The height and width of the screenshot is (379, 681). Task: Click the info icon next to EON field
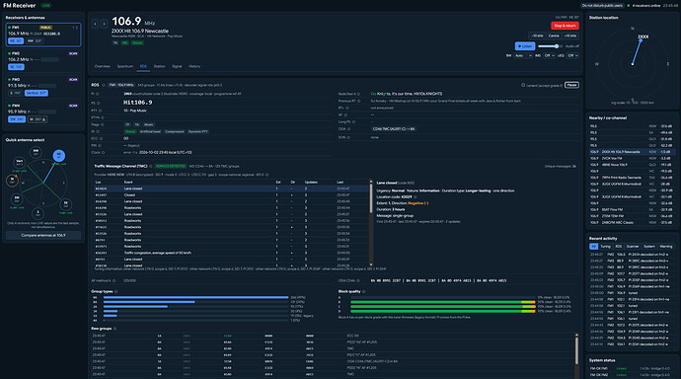[348, 137]
